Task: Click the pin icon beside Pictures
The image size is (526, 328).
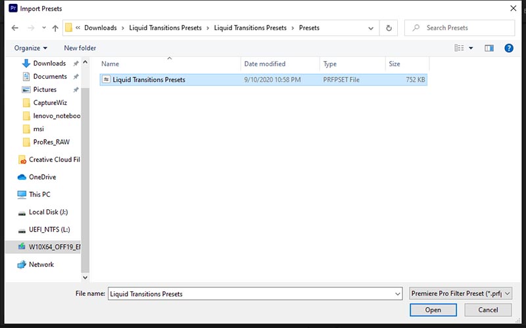Action: [x=76, y=89]
